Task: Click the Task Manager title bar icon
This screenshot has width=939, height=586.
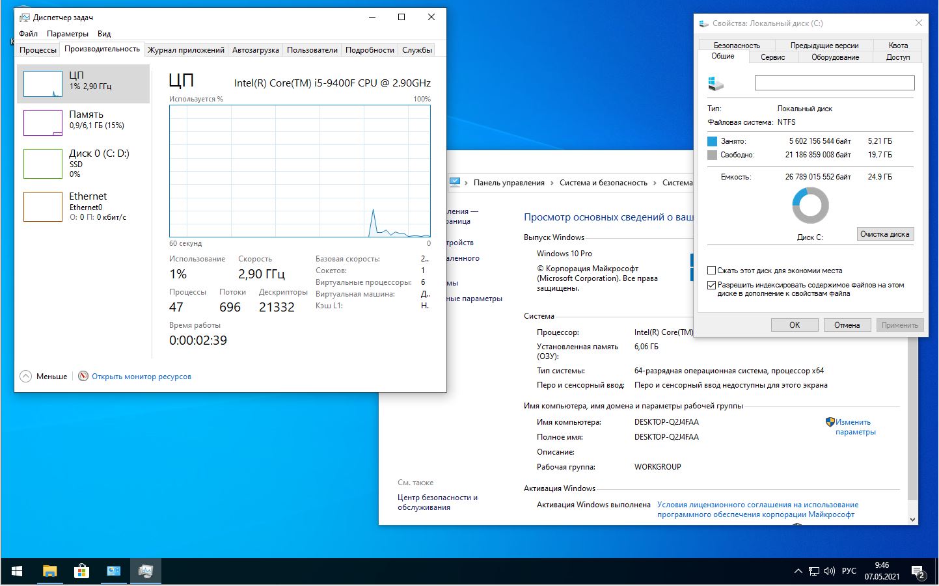Action: pos(24,18)
